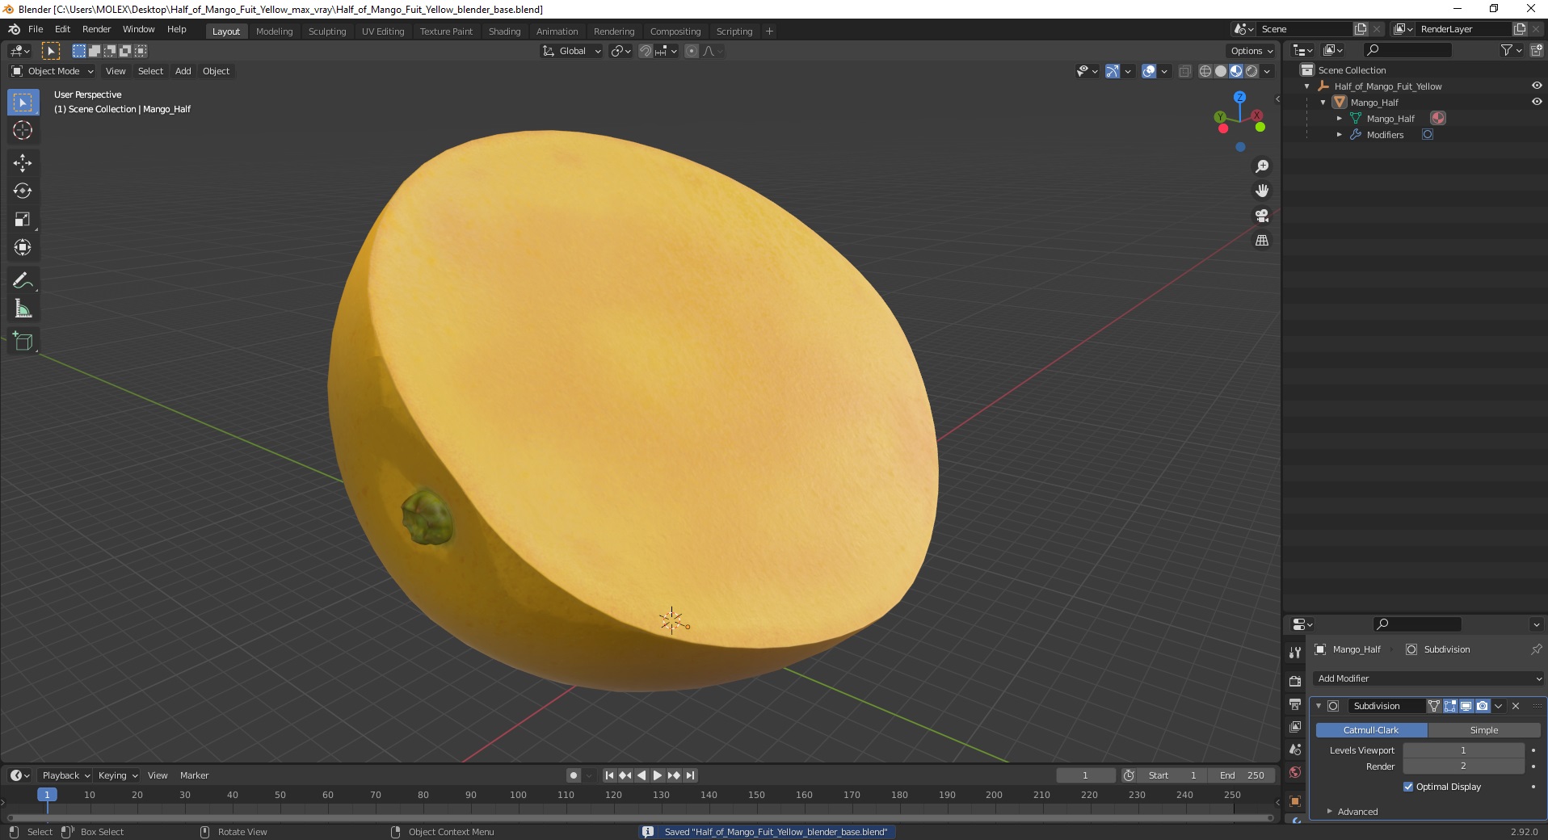Switch to Wireframe viewport shading
Image resolution: width=1548 pixels, height=840 pixels.
pos(1205,71)
